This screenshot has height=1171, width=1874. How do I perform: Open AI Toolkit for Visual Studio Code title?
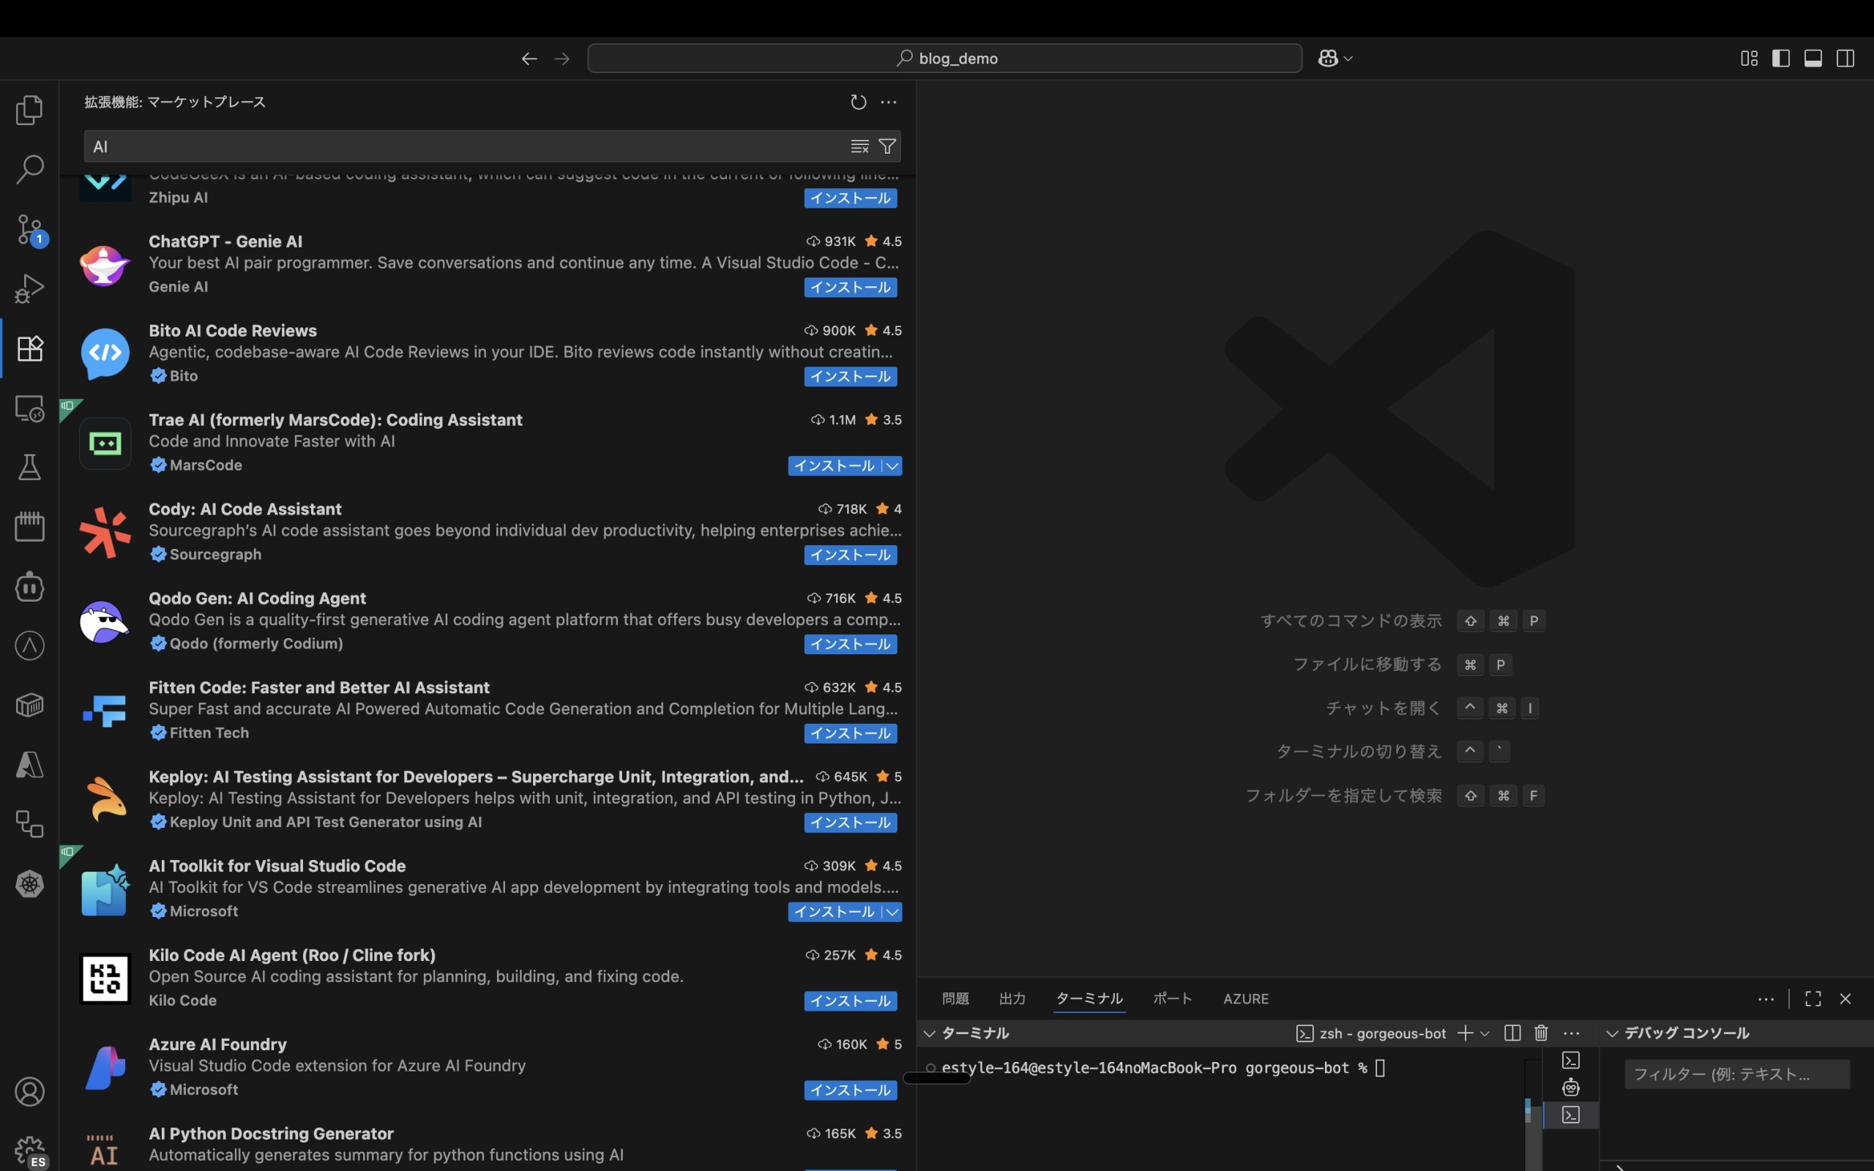pyautogui.click(x=277, y=866)
